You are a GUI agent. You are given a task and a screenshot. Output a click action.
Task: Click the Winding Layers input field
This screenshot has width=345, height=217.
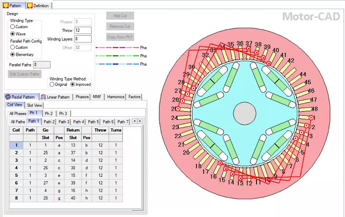pos(83,39)
